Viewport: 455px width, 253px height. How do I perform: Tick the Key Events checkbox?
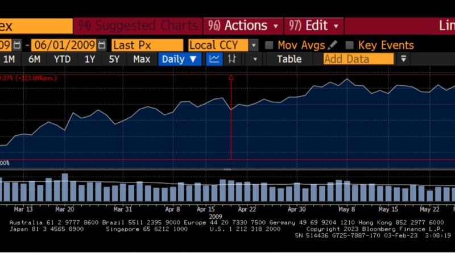(350, 45)
